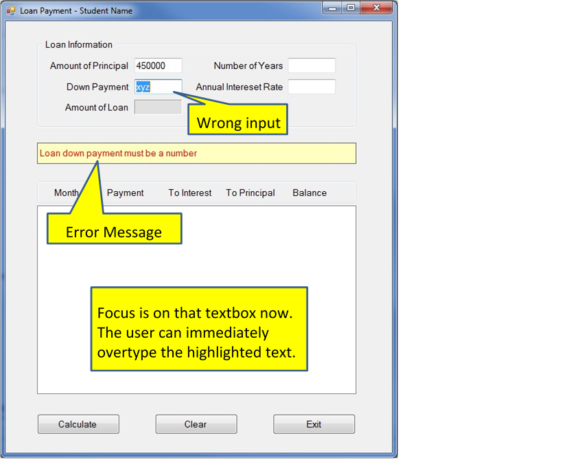Viewport: 562px width, 459px height.
Task: Click the To Interest column header
Action: 190,193
